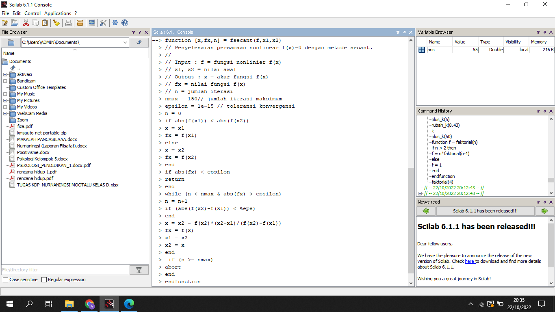The height and width of the screenshot is (312, 555).
Task: Sort the Variable Browser by the Memory column
Action: coord(541,42)
